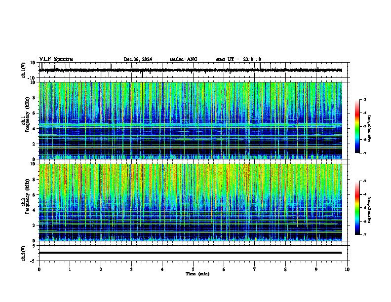Click the ch.1(V) waveform trace
Viewport: 391px width, 302px height.
(191, 70)
